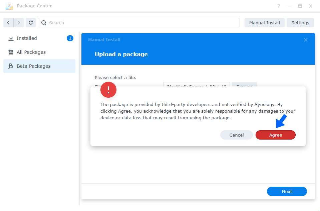Cancel the third-party package warning
Viewport: 320px width, 211px height.
pos(237,135)
